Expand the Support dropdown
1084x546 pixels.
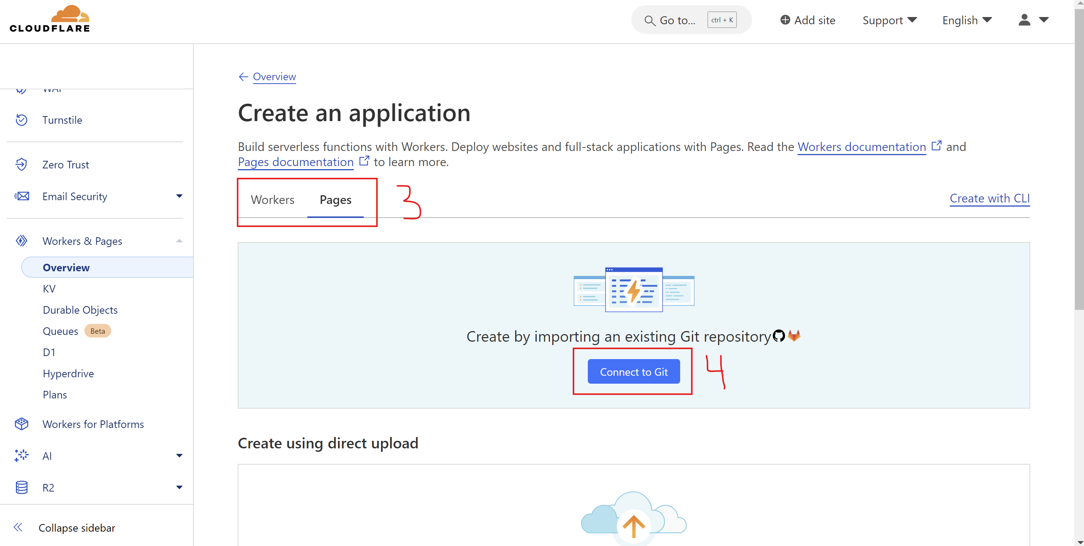point(889,20)
